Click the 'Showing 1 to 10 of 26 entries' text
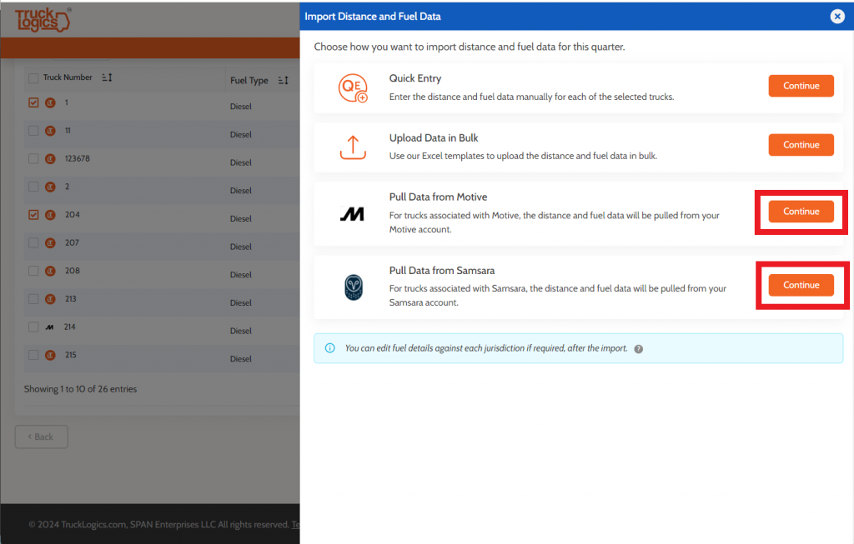 80,389
